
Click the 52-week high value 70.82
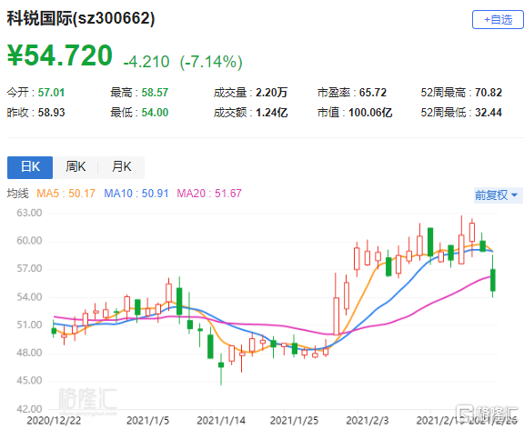[489, 93]
